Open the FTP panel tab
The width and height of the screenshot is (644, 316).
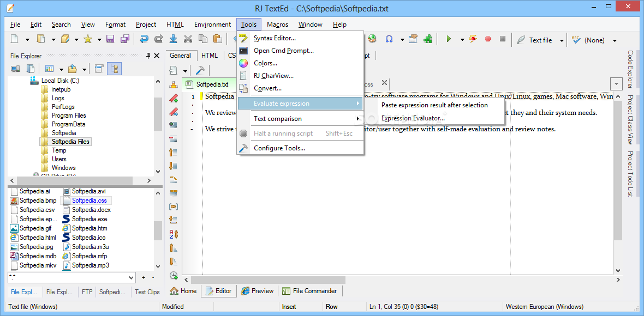[x=87, y=292]
